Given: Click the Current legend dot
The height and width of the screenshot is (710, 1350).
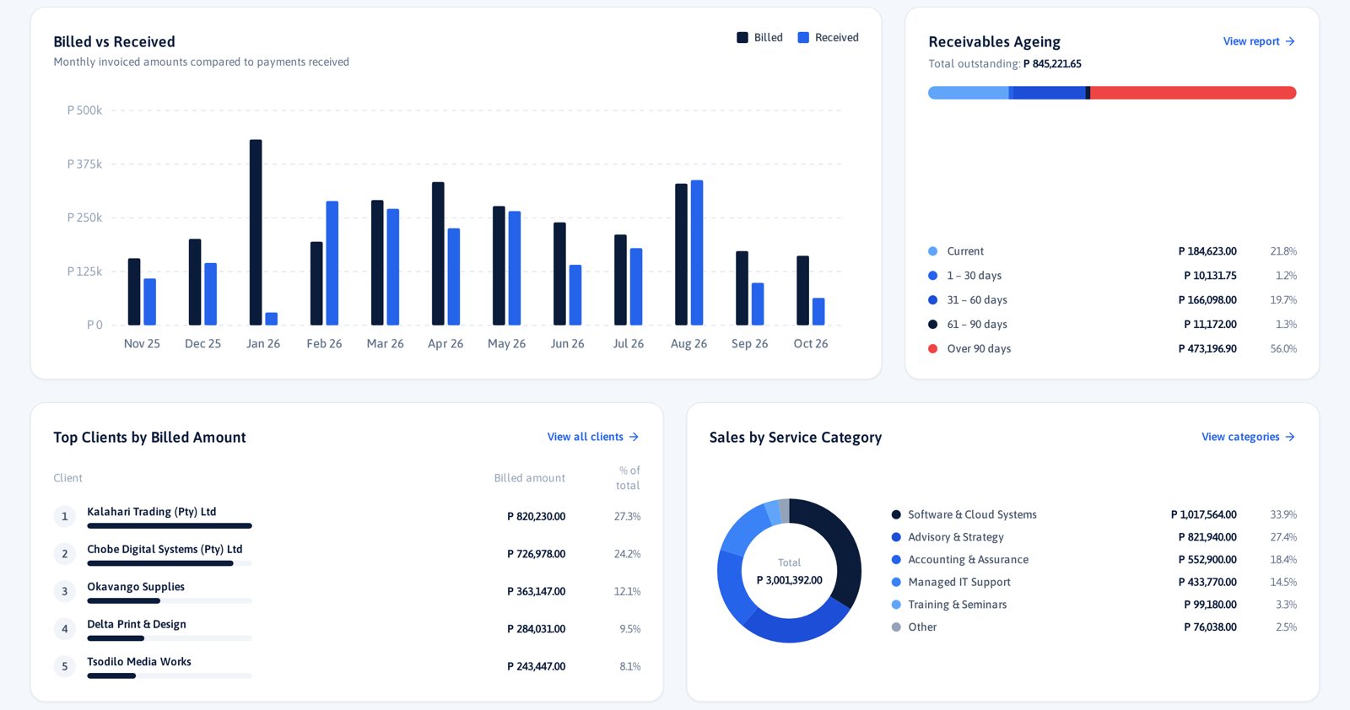Looking at the screenshot, I should [932, 251].
